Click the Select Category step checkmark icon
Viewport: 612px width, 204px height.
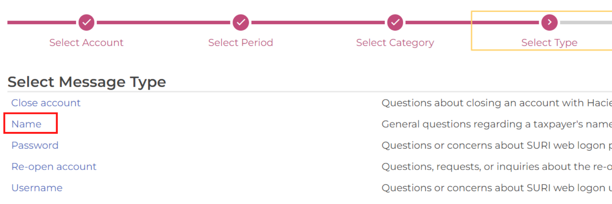tap(395, 22)
